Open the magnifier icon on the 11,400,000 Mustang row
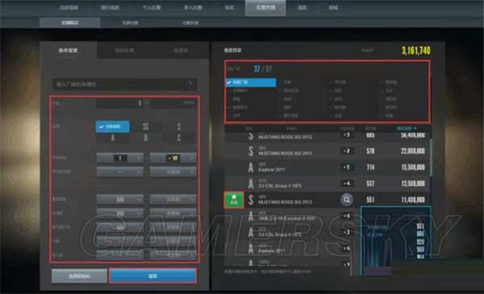The width and height of the screenshot is (484, 294). [x=347, y=200]
